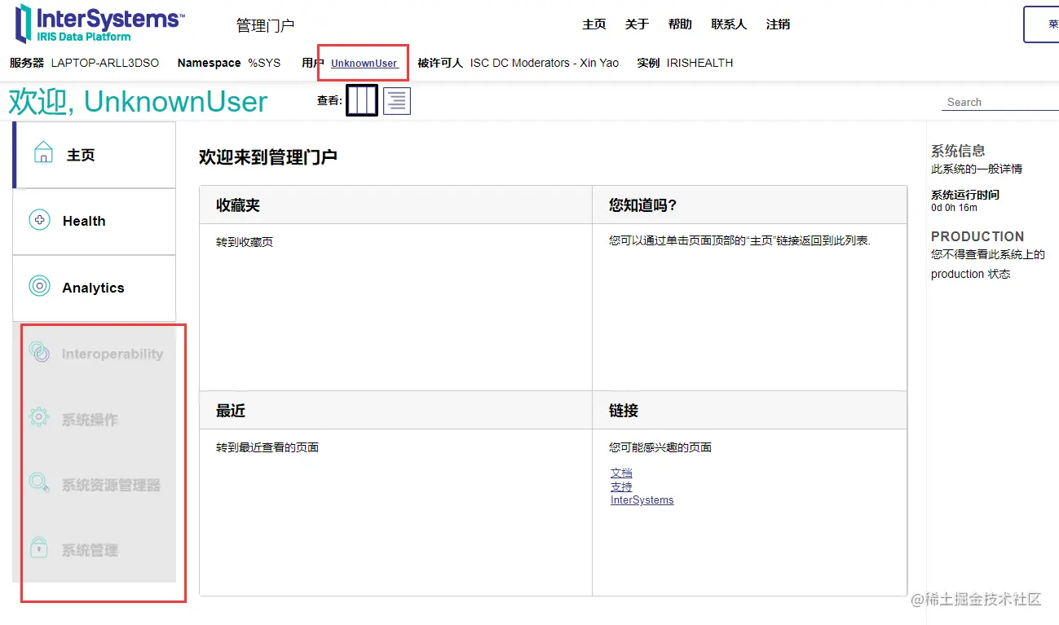Open 主页 in the top navigation
This screenshot has height=625, width=1059.
(x=594, y=24)
